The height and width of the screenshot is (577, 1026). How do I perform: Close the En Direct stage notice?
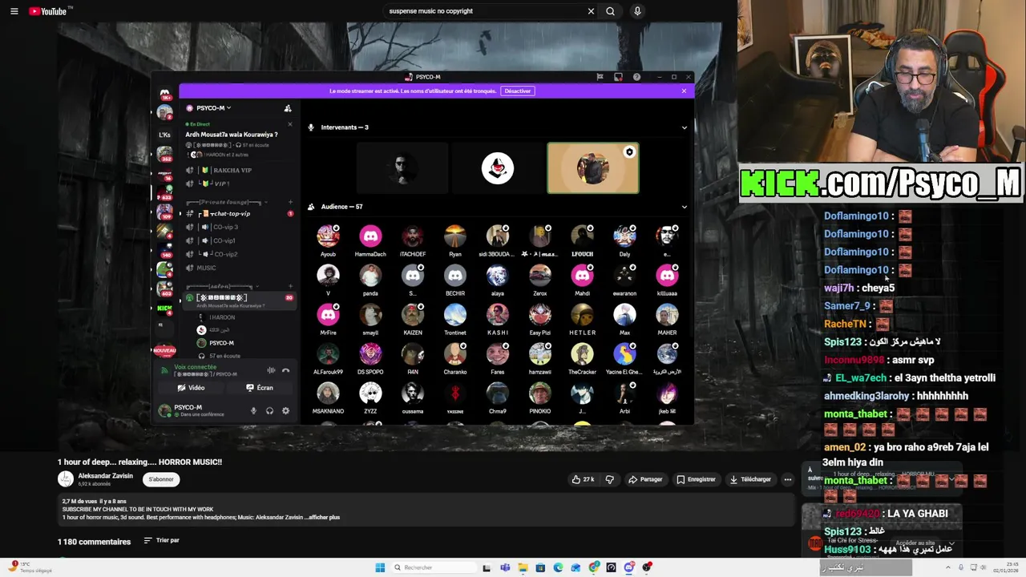coord(291,124)
